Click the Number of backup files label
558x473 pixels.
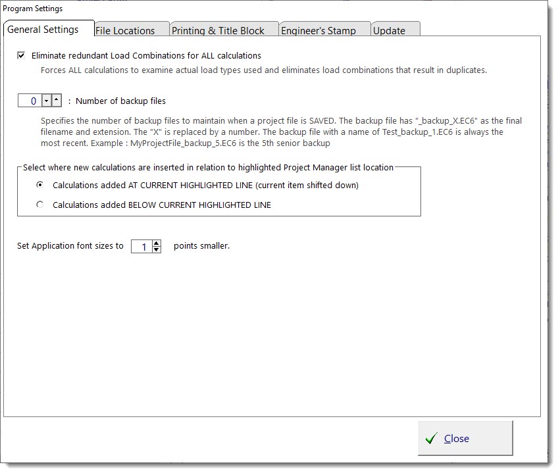[120, 101]
